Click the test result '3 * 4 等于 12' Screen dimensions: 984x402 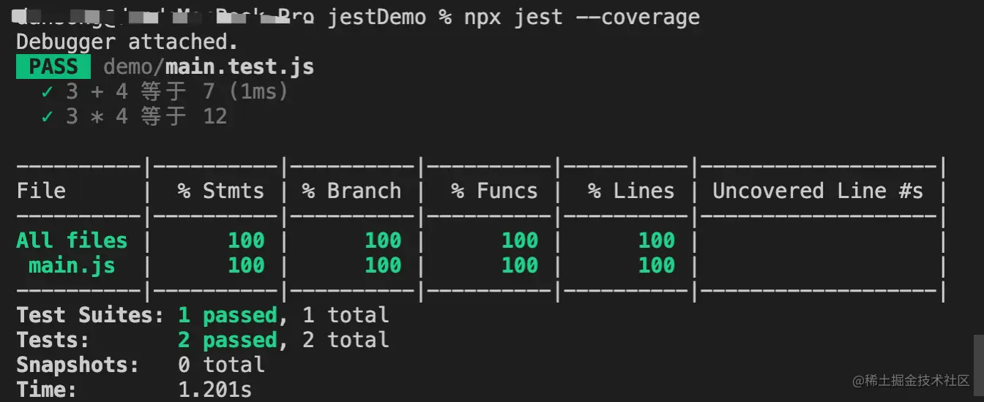[146, 117]
